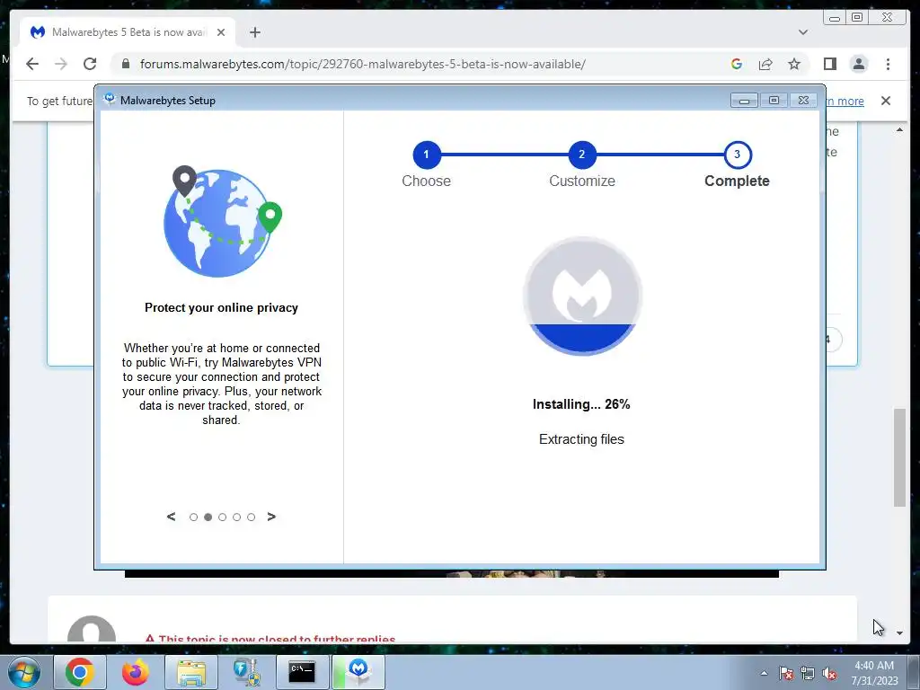Expand Chrome's tab search chevron
Image resolution: width=920 pixels, height=690 pixels.
[x=802, y=32]
